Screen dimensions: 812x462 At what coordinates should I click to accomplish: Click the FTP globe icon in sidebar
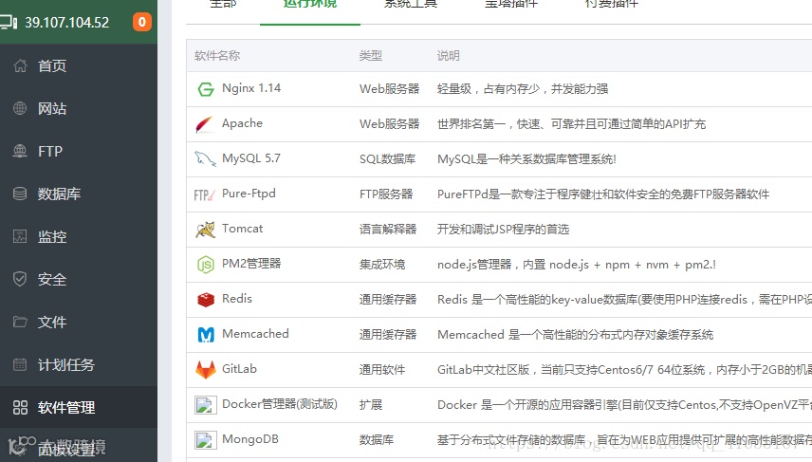click(20, 151)
